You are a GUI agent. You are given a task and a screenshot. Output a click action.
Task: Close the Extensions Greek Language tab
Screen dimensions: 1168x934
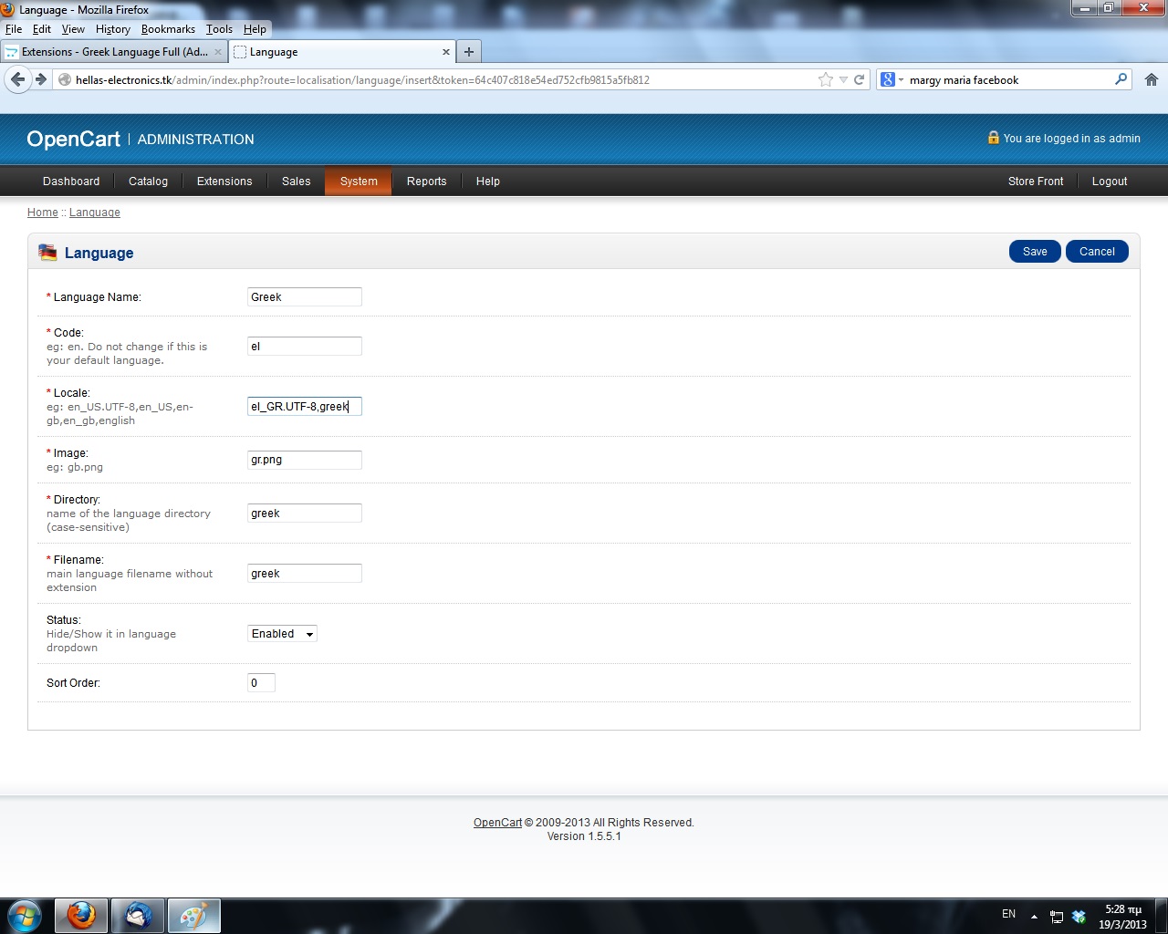coord(218,52)
